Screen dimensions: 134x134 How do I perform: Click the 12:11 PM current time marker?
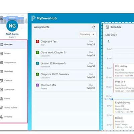click(108, 99)
